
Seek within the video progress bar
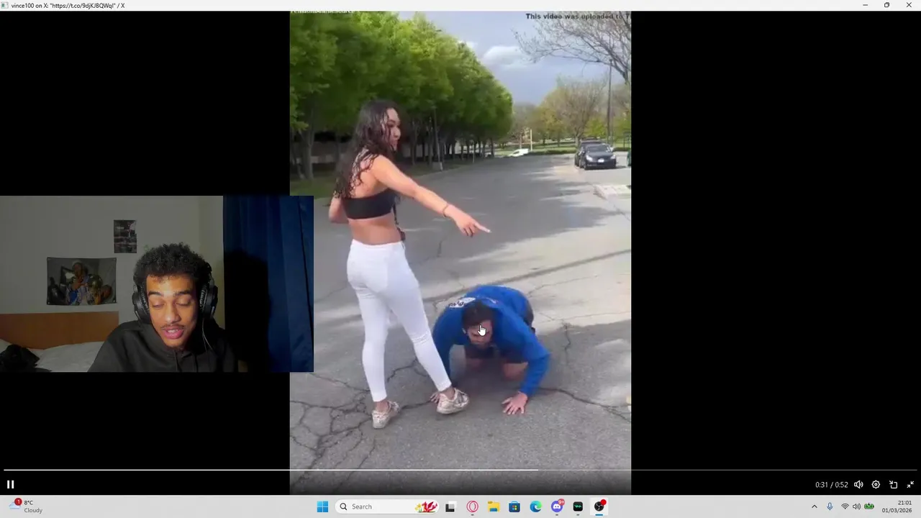coord(460,470)
